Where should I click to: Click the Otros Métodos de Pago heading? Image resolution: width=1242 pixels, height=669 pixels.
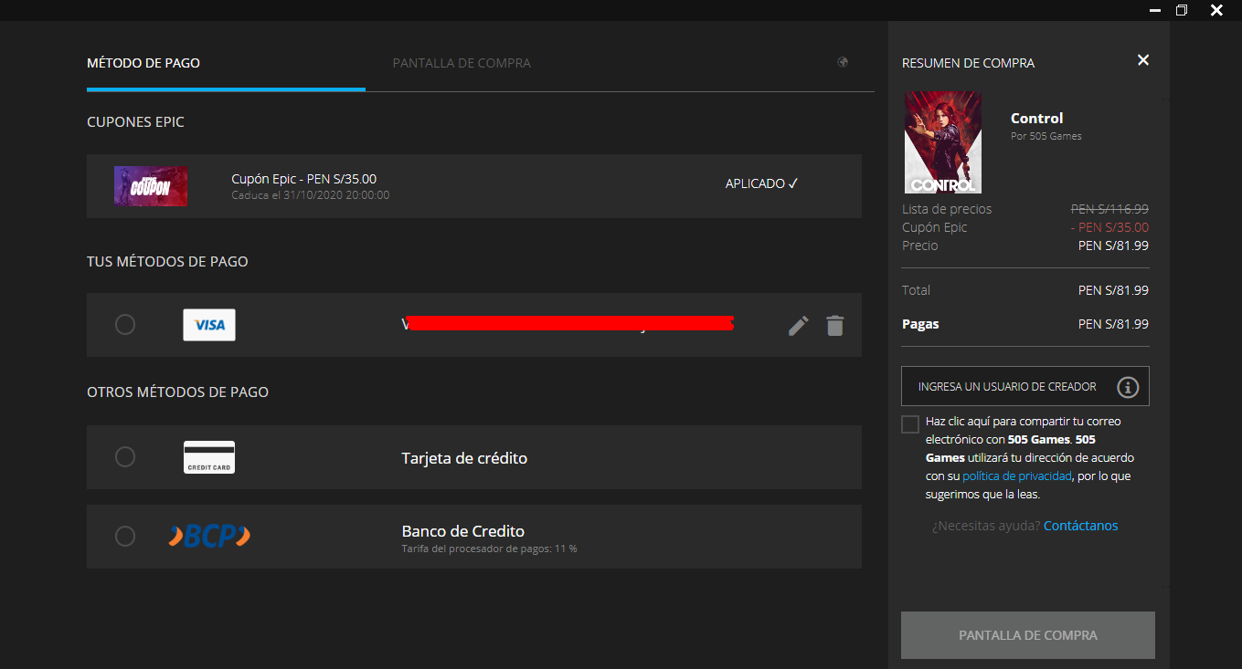(x=177, y=392)
